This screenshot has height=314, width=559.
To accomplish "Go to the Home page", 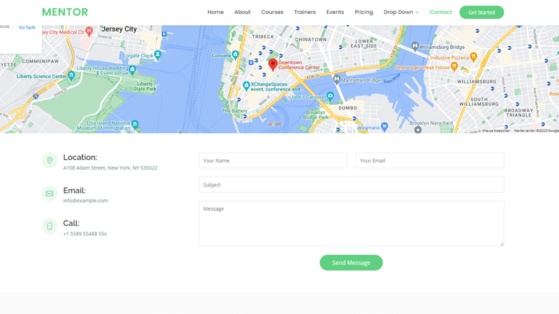I will 215,12.
